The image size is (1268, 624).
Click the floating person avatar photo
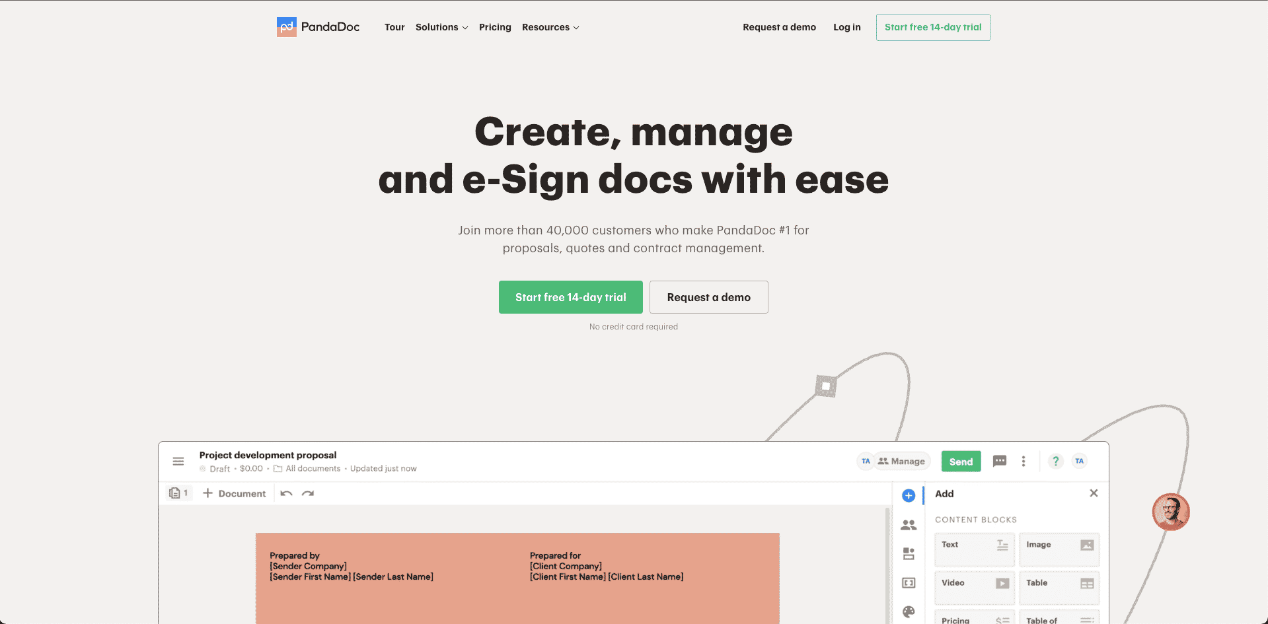coord(1171,512)
